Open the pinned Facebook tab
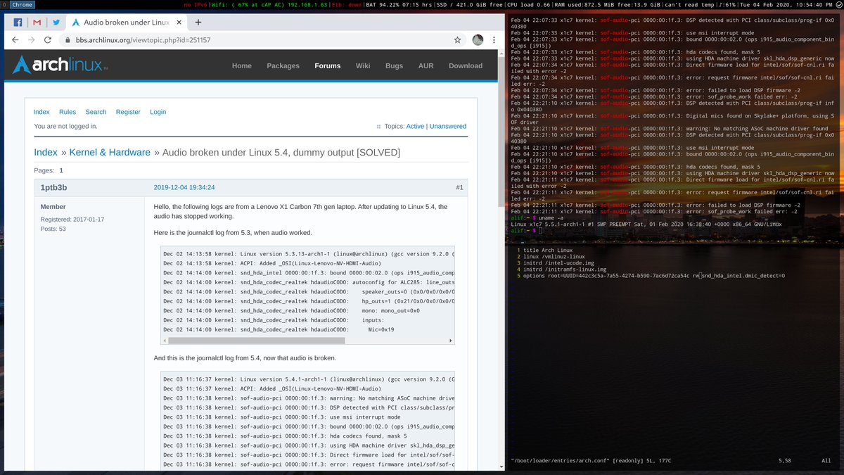Image resolution: width=844 pixels, height=475 pixels. tap(17, 23)
